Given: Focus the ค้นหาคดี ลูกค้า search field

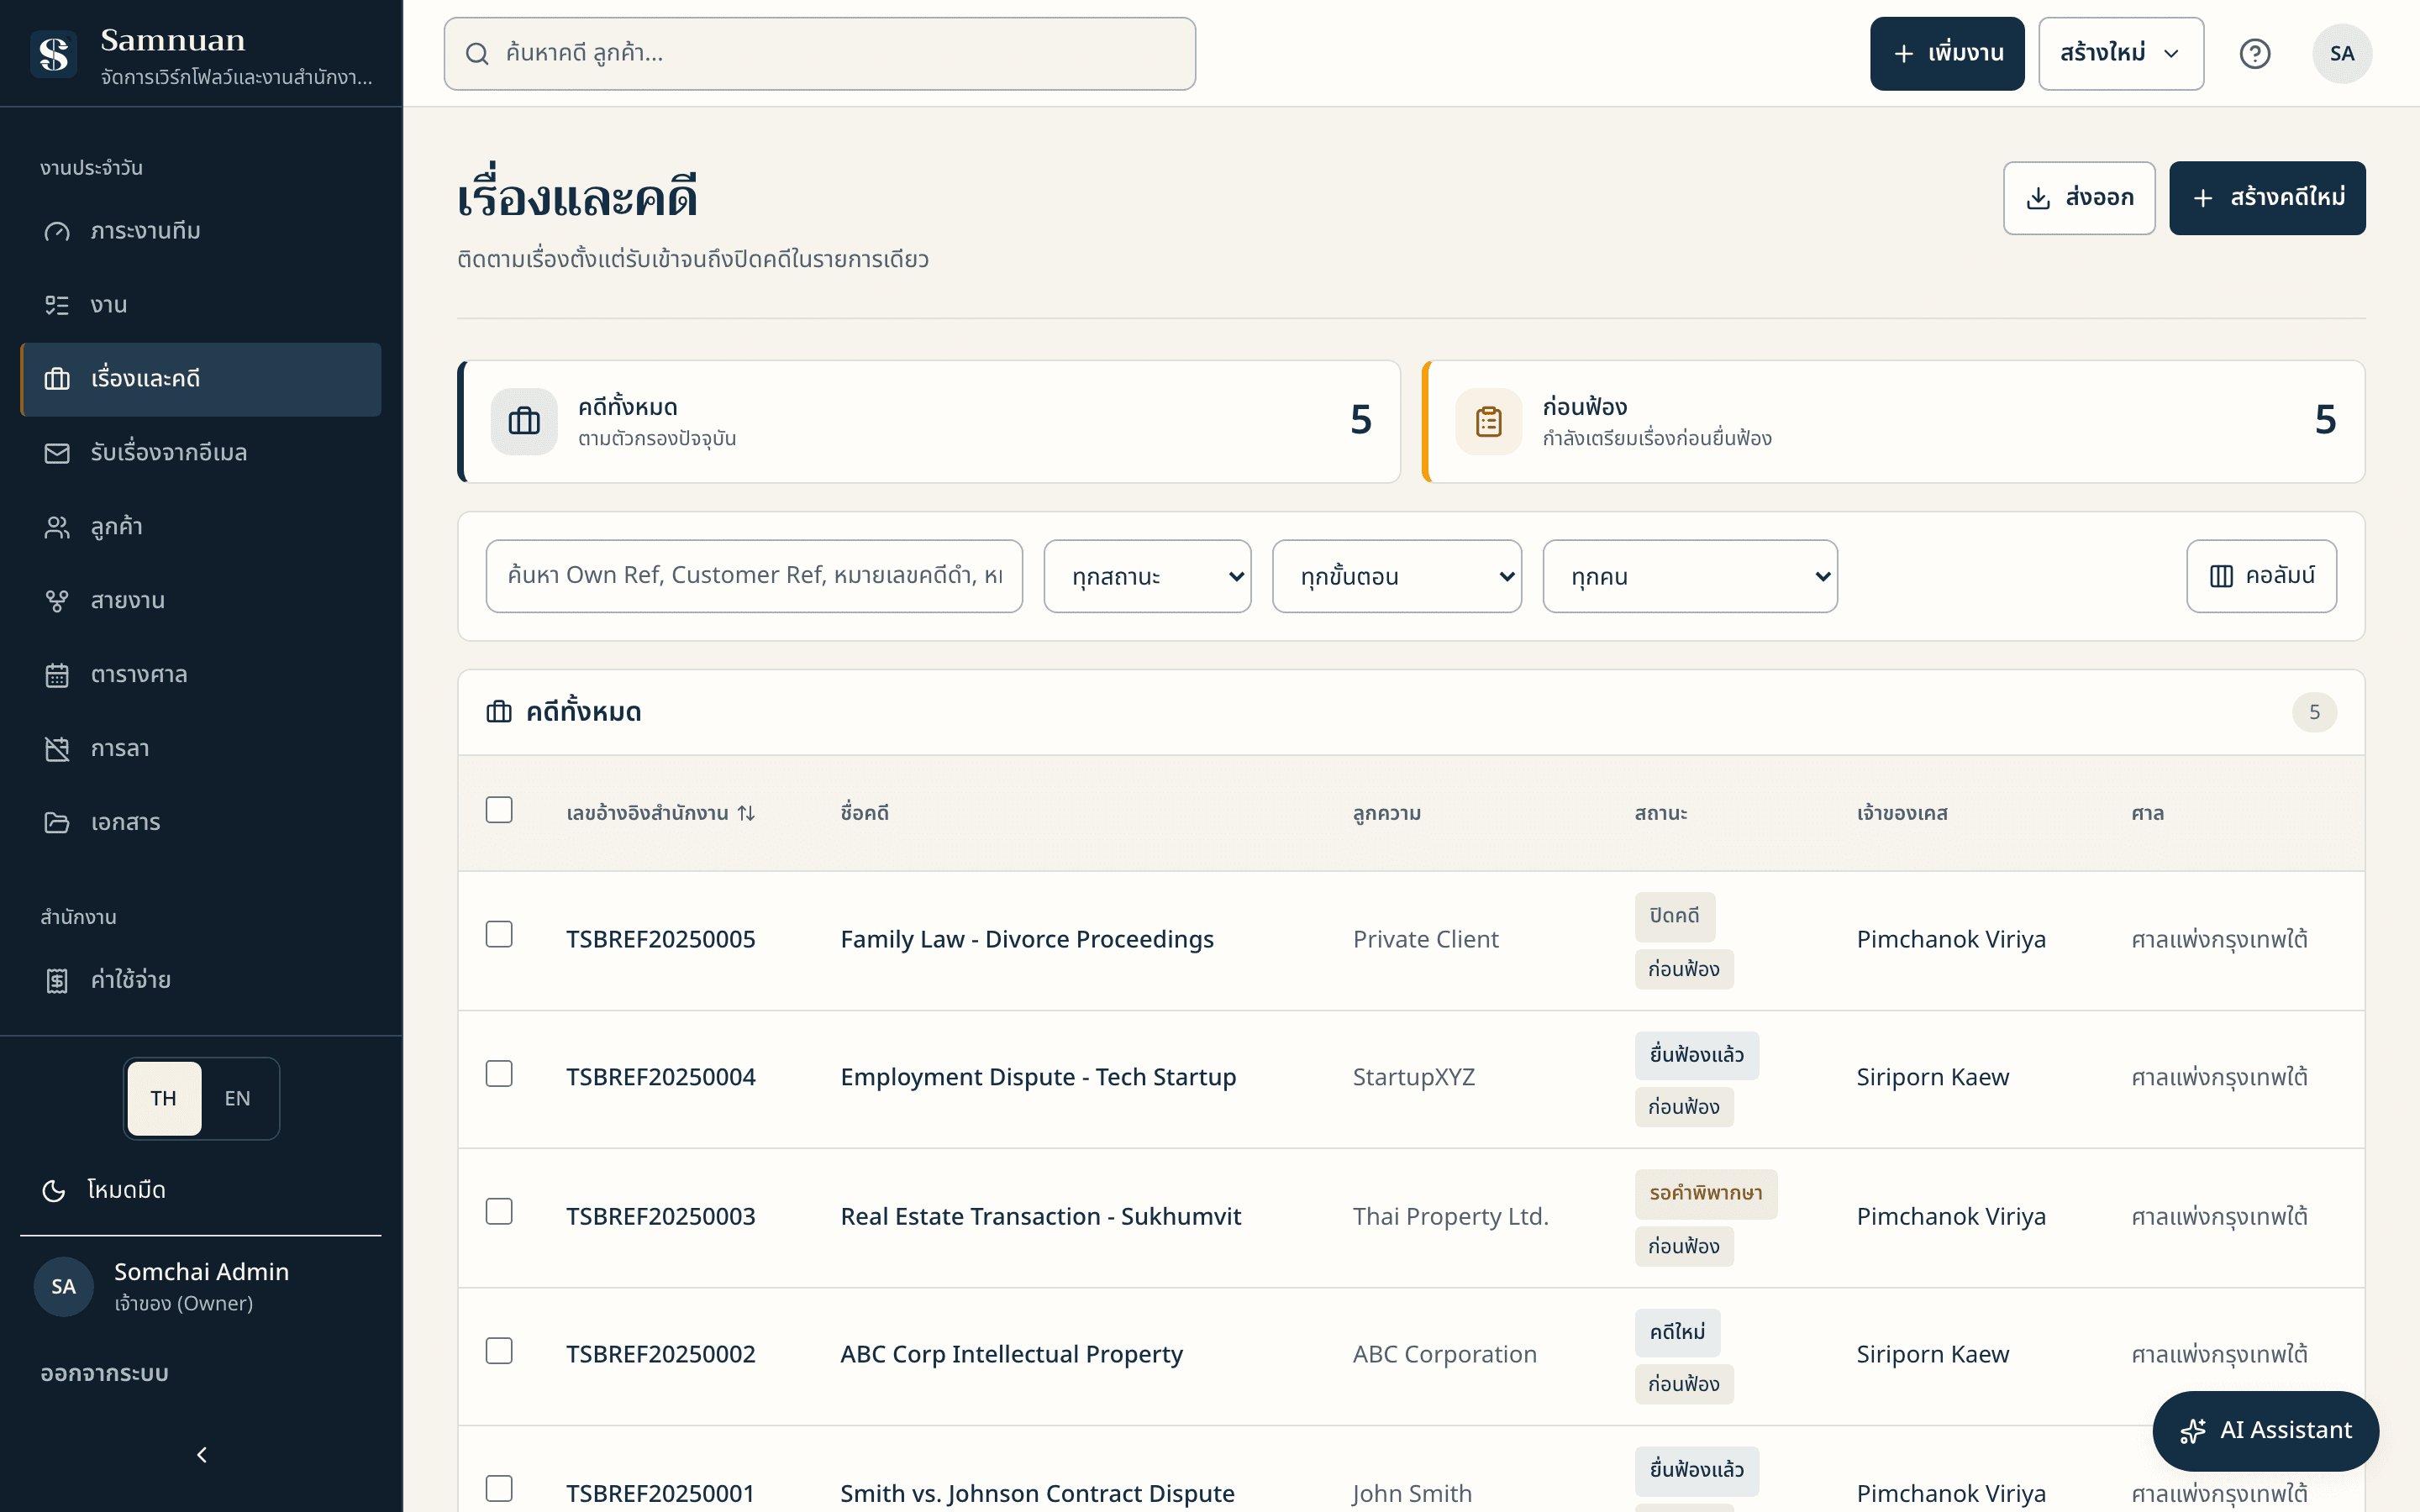Looking at the screenshot, I should [x=819, y=54].
